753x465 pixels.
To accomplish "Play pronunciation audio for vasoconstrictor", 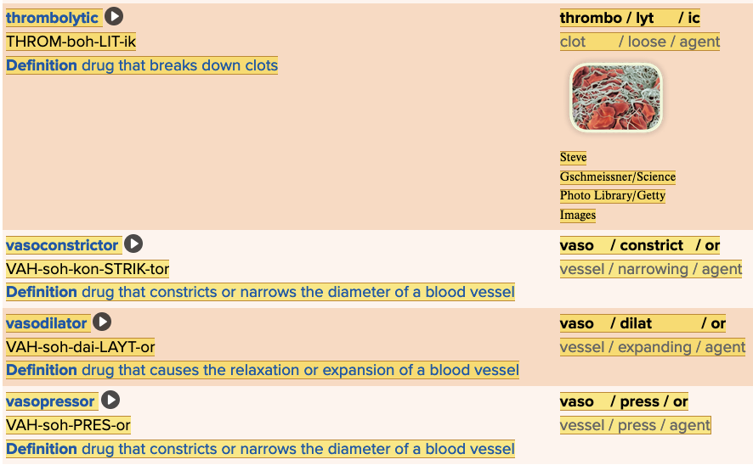I will (x=133, y=244).
